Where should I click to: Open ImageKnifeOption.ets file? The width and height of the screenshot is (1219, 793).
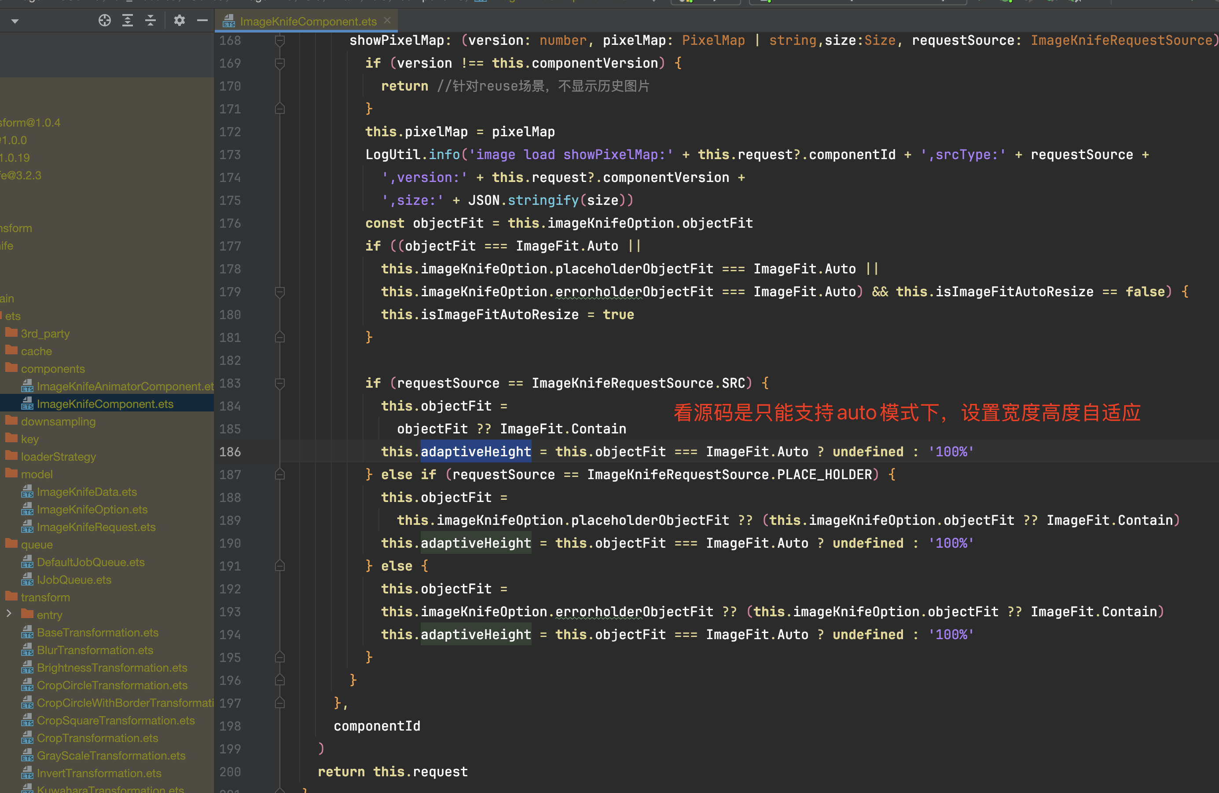point(84,509)
